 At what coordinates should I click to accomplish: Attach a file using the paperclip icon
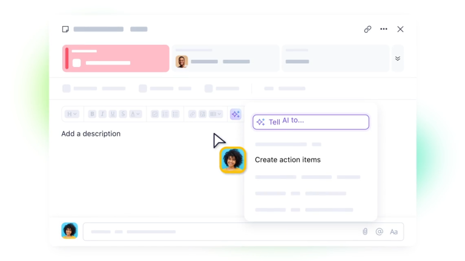[365, 231]
